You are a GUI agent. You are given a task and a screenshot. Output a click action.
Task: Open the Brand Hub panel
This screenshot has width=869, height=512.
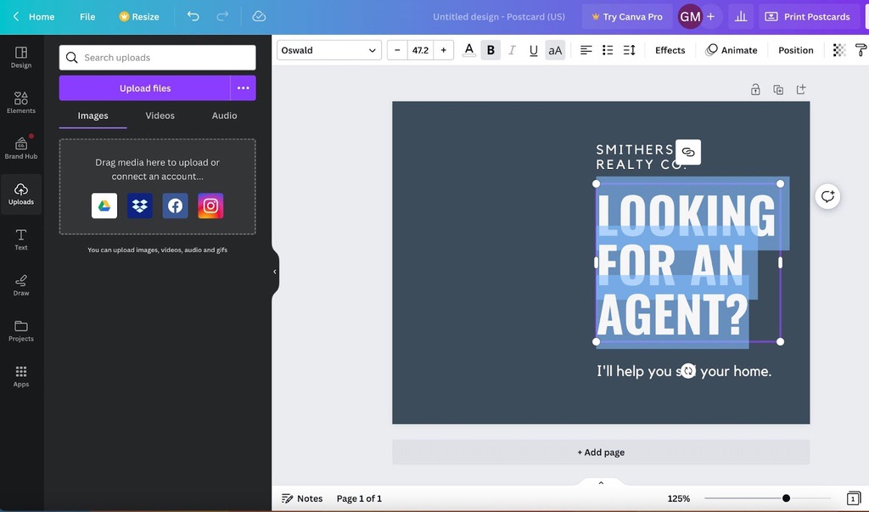(21, 148)
